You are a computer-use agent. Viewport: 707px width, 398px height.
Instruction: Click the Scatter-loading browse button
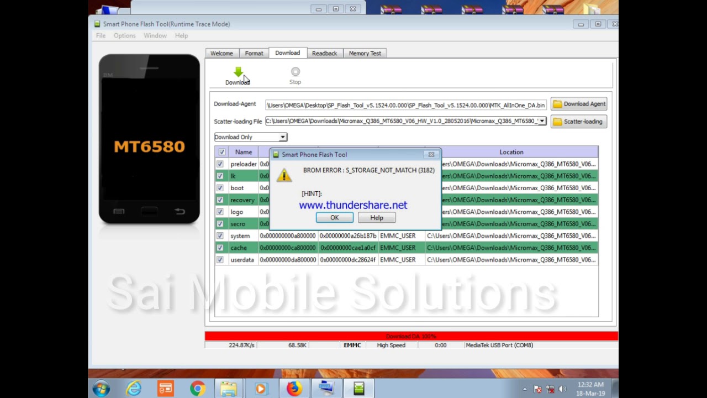(579, 122)
